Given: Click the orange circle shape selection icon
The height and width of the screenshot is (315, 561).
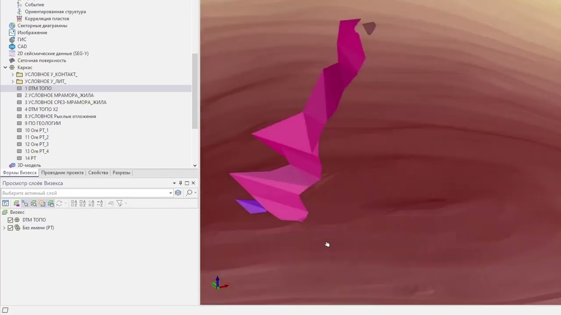Looking at the screenshot, I should (x=42, y=203).
